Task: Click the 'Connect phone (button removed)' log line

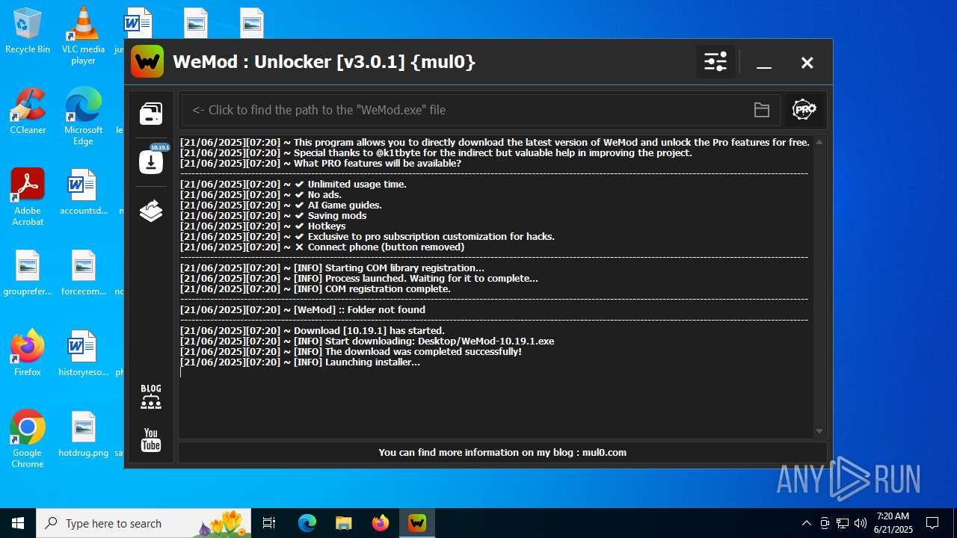Action: pos(322,247)
